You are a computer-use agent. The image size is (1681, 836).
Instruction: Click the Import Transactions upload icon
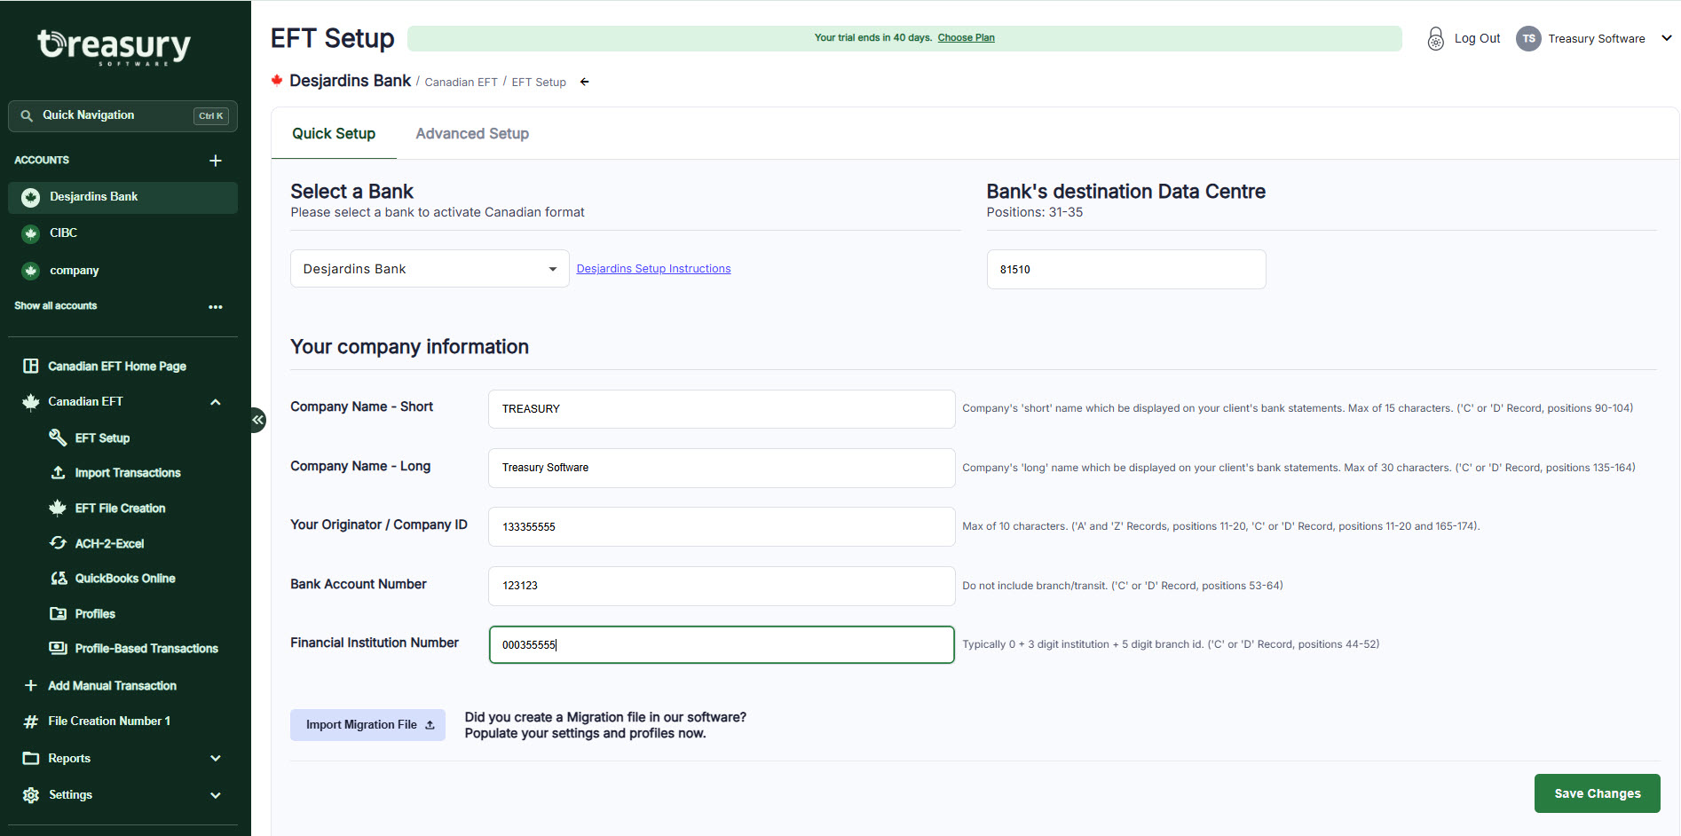coord(58,473)
